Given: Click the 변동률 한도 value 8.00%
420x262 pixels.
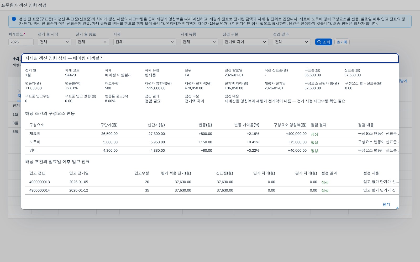Looking at the screenshot, I should [110, 101].
